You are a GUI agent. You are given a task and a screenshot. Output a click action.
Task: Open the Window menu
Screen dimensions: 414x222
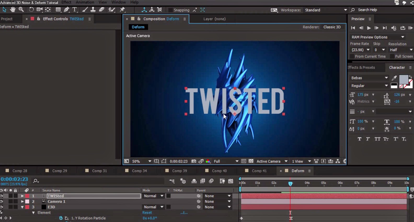click(x=118, y=2)
